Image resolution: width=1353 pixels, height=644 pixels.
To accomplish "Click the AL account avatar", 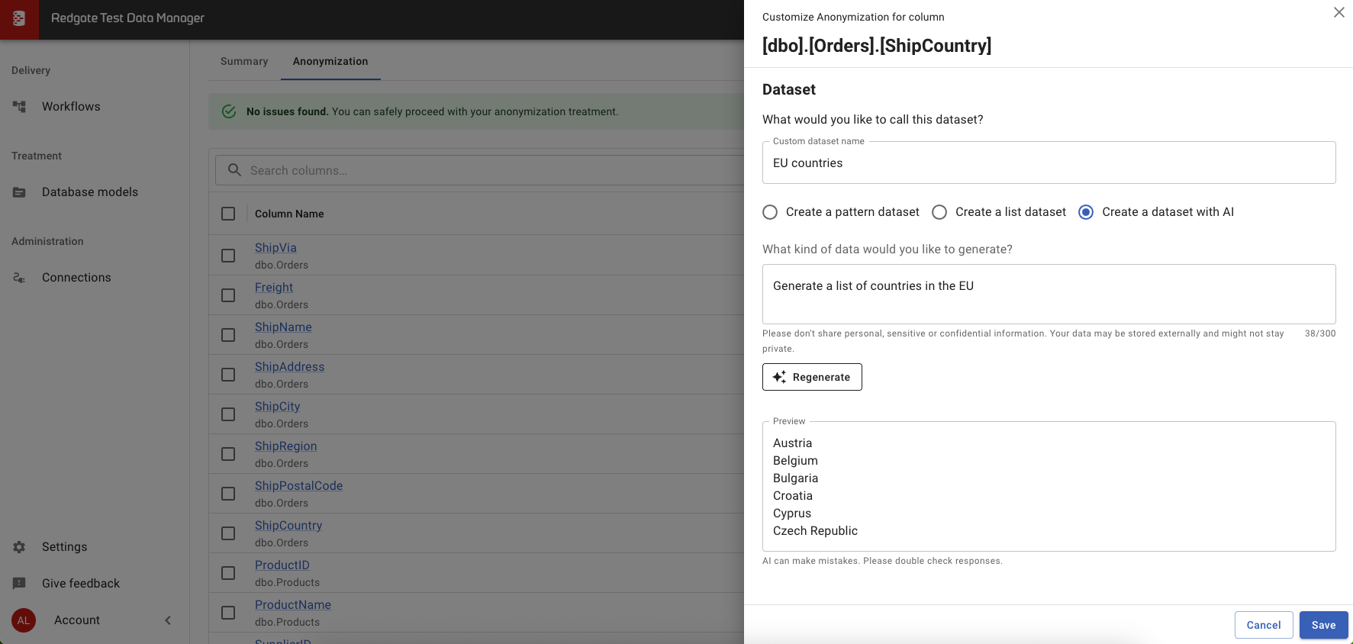I will [24, 620].
